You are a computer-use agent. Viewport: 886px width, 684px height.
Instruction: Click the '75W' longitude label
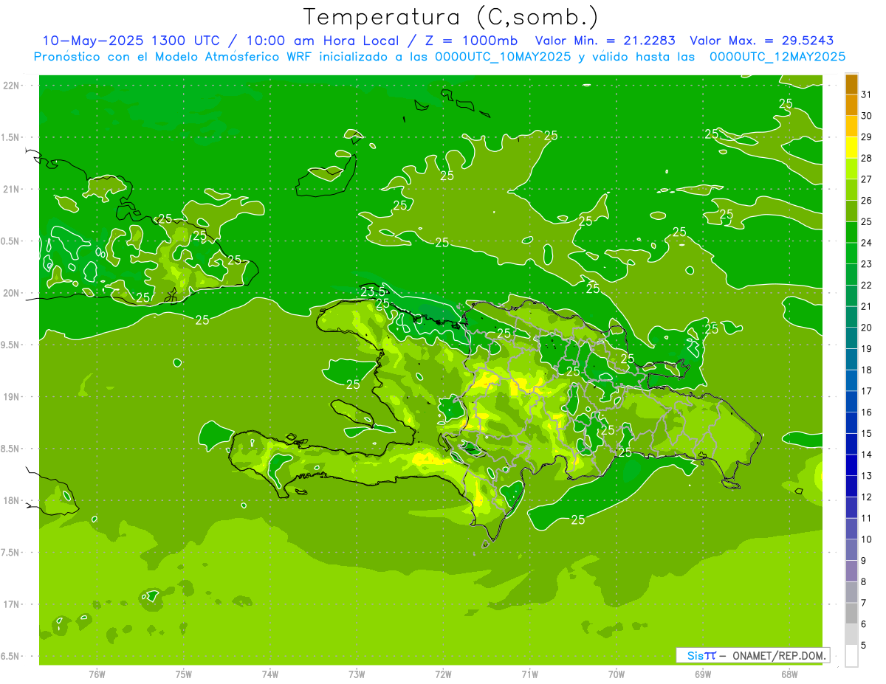(x=183, y=674)
